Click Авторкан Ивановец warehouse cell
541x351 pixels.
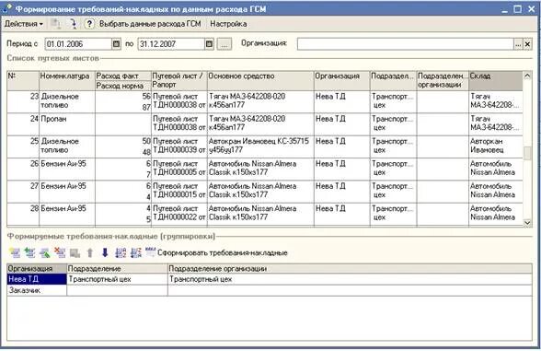496,146
